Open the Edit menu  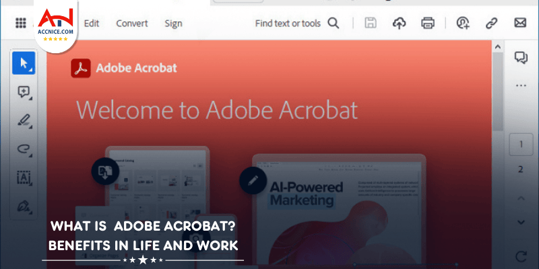click(x=92, y=24)
